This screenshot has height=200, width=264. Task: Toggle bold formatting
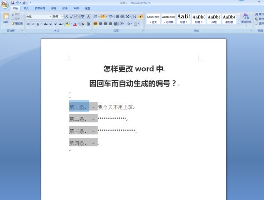click(x=28, y=24)
